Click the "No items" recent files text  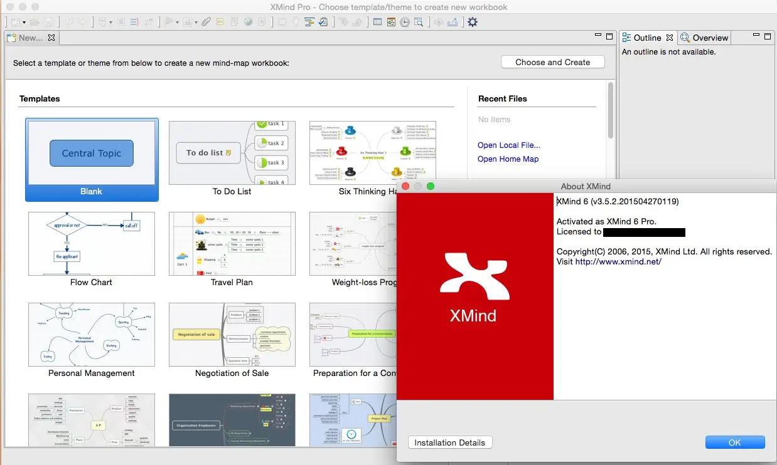pyautogui.click(x=494, y=120)
